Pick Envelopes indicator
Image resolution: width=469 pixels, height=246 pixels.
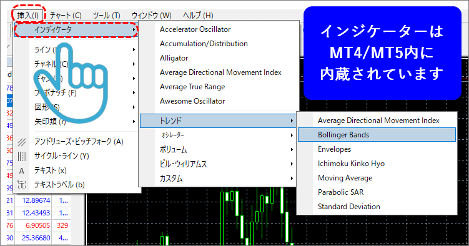pos(334,149)
